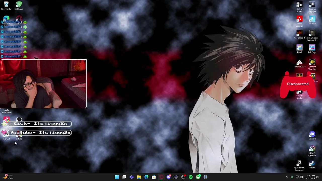The width and height of the screenshot is (322, 181).
Task: Click the microphone tray icon
Action: (292, 177)
